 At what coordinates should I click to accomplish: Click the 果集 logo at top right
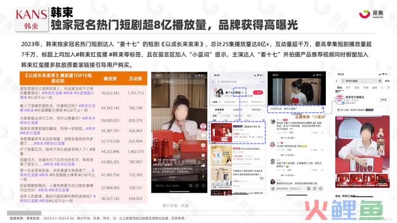click(x=372, y=14)
